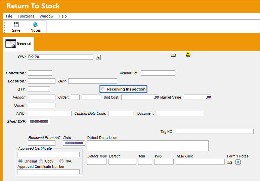Viewport: 260px width, 181px height.
Task: Click the P/N lookup icon button
Action: tap(98, 58)
